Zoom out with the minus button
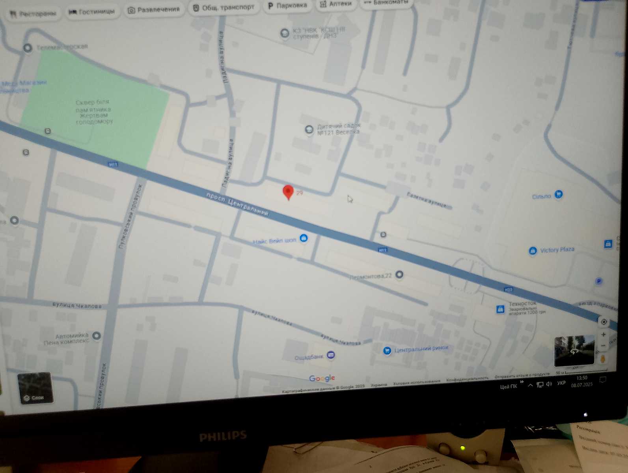The image size is (628, 473). tap(603, 346)
